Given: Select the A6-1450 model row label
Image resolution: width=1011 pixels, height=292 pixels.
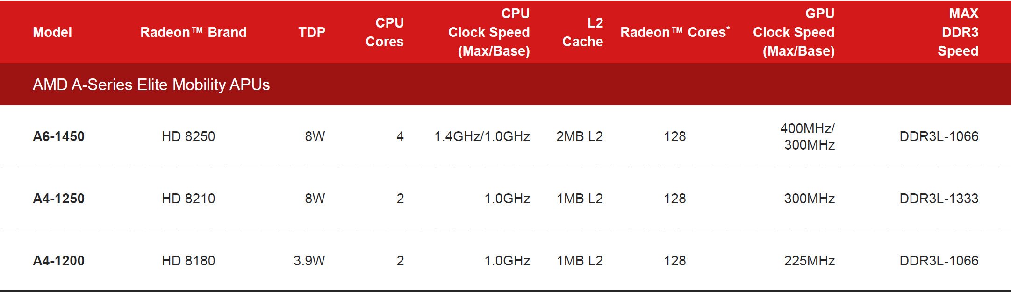Looking at the screenshot, I should pyautogui.click(x=59, y=136).
